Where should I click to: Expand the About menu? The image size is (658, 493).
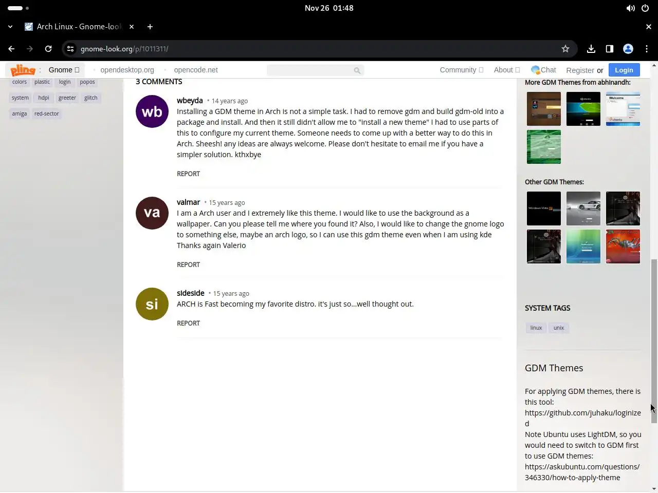(x=507, y=70)
